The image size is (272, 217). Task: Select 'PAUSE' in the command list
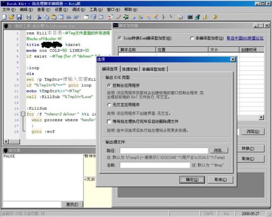click(x=9, y=156)
